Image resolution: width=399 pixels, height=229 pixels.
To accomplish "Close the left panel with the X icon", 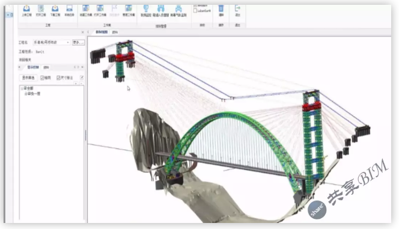I will tap(82, 32).
